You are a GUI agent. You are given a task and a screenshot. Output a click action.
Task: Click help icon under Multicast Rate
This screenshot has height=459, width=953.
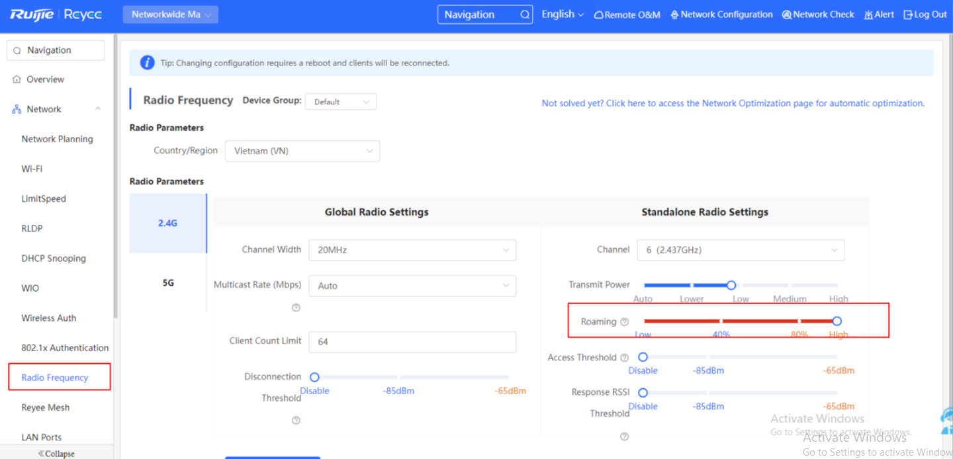tap(296, 308)
